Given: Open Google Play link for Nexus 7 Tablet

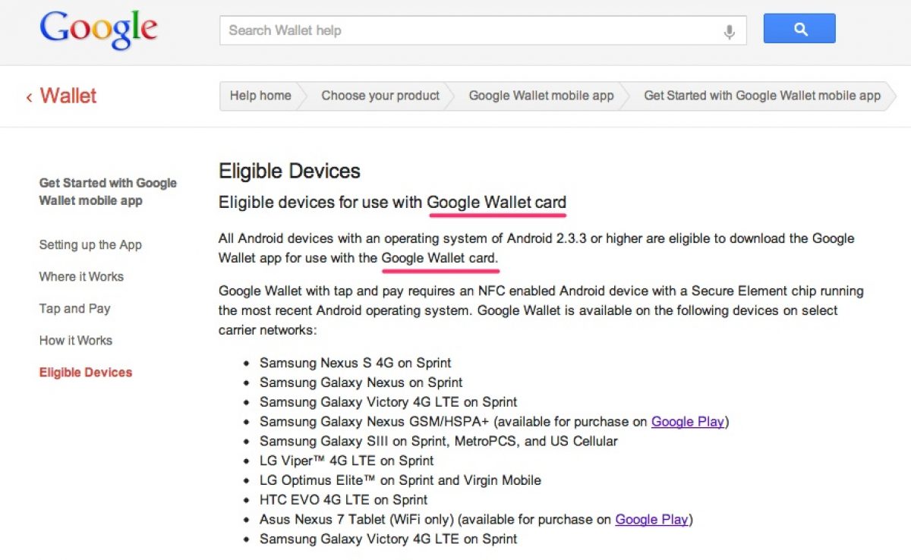Looking at the screenshot, I should pyautogui.click(x=651, y=520).
